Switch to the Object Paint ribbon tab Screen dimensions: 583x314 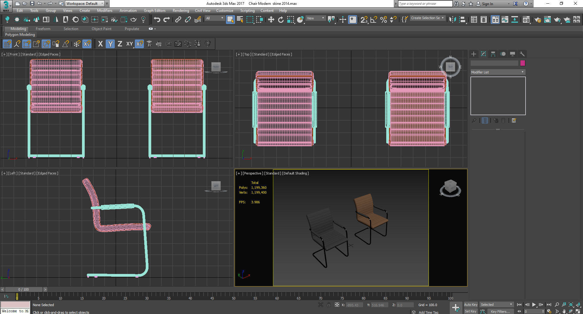click(x=102, y=29)
